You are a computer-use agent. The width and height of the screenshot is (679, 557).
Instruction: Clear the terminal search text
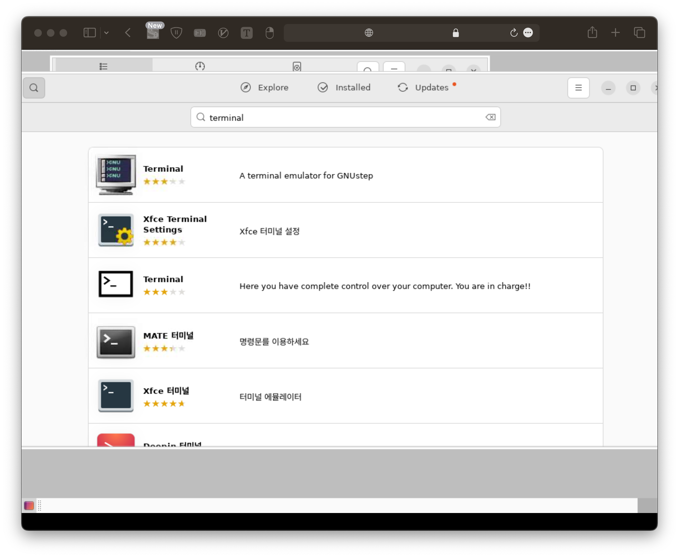click(490, 117)
